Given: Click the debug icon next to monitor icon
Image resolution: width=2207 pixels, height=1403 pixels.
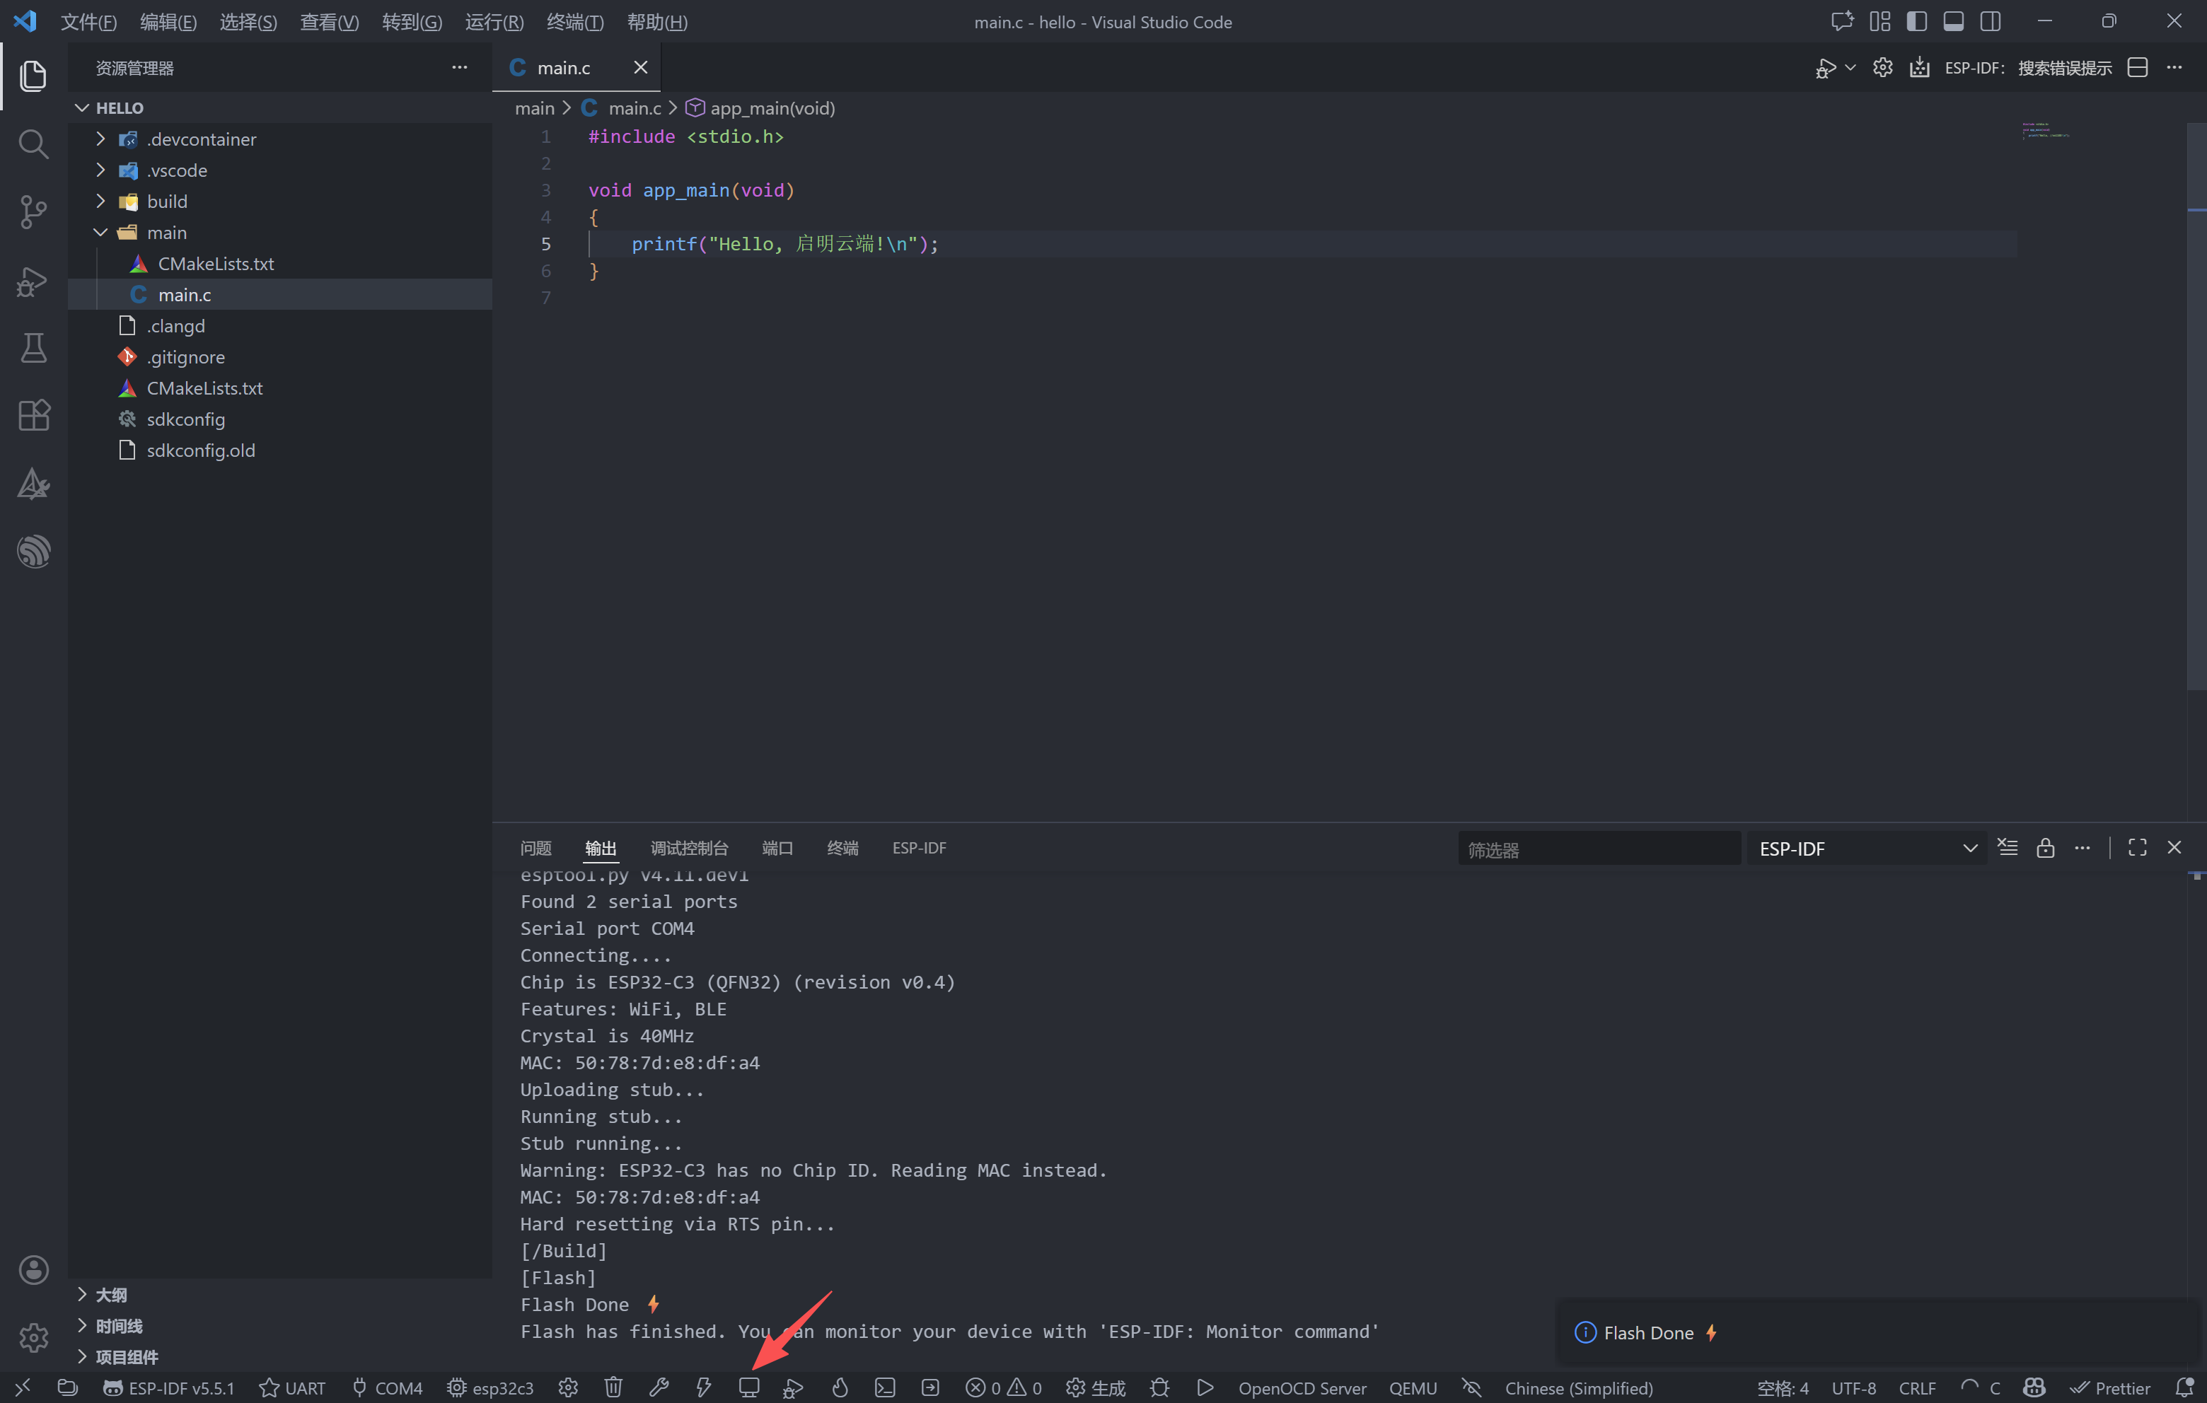Looking at the screenshot, I should coord(794,1387).
